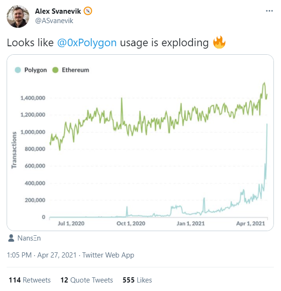281x291 pixels.
Task: Toggle the Polygon legend color dot
Action: (x=18, y=70)
